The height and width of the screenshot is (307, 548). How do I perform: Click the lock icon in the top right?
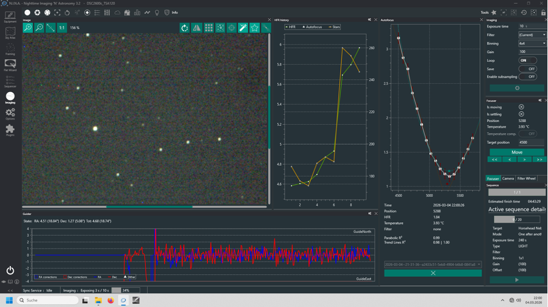pyautogui.click(x=543, y=13)
